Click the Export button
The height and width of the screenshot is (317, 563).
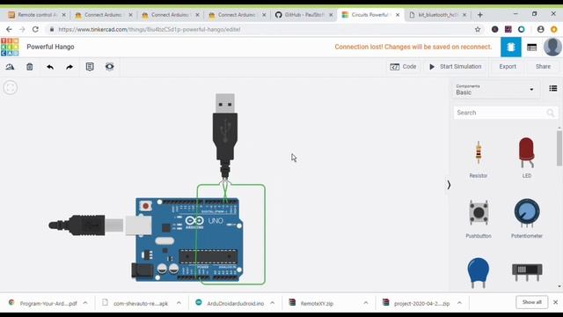click(x=508, y=67)
